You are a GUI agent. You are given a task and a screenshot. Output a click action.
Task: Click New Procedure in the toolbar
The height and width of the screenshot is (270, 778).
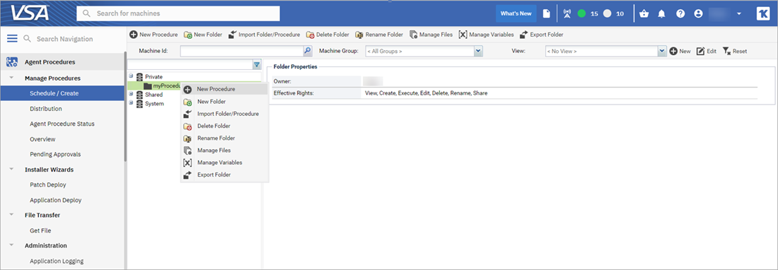click(153, 35)
